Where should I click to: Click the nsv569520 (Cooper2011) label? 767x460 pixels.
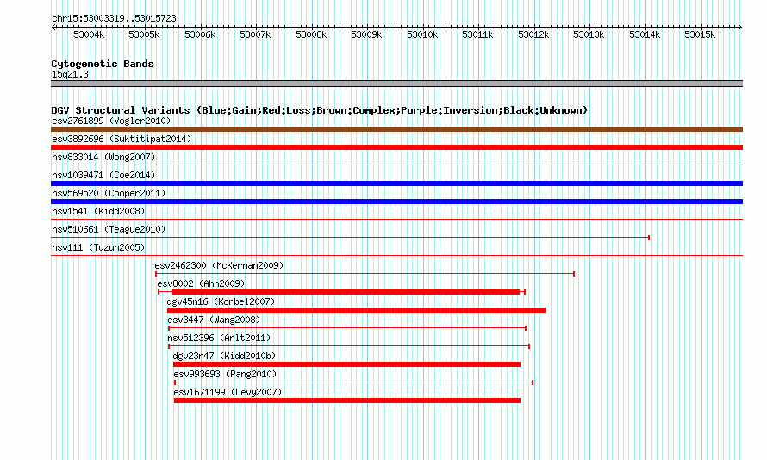[x=109, y=193]
